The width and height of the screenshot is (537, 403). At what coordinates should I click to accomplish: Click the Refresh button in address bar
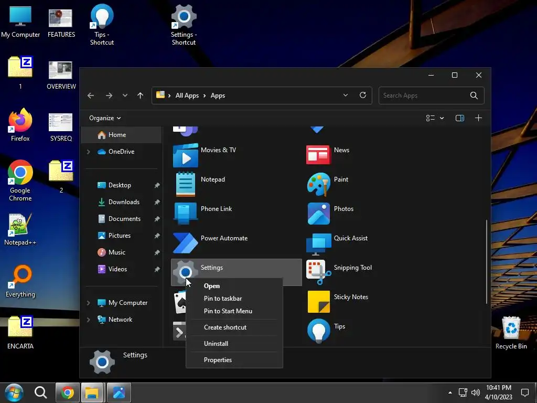pos(363,96)
